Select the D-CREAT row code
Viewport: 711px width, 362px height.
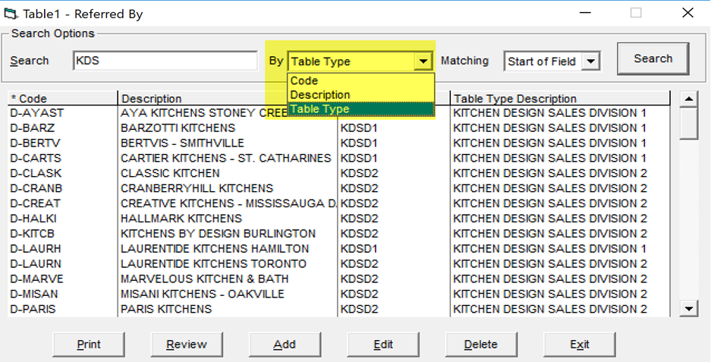click(x=36, y=203)
